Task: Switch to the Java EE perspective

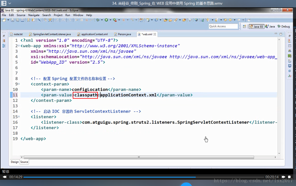Action: tap(256, 27)
